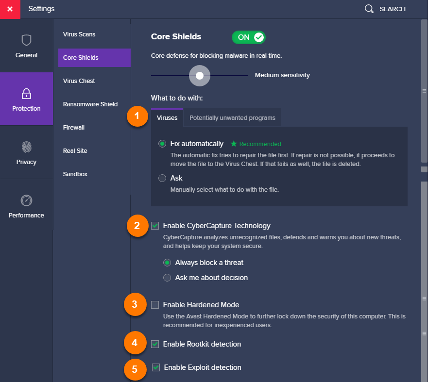The height and width of the screenshot is (382, 428).
Task: Turn off the Core Shields ON toggle
Action: tap(249, 37)
